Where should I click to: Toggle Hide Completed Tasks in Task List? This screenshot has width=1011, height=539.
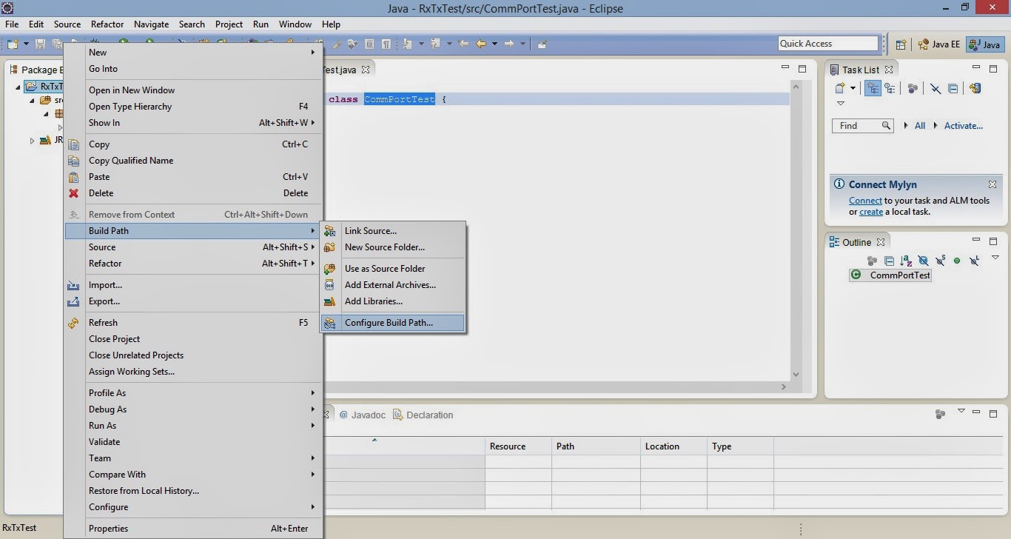coord(936,89)
